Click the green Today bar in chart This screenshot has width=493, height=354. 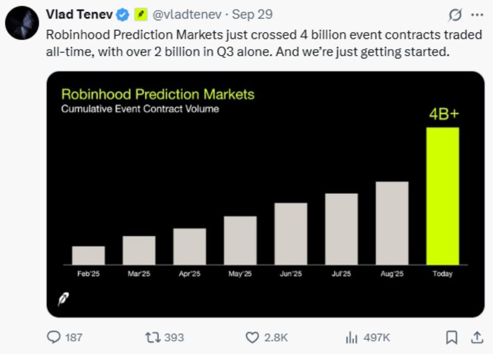443,196
